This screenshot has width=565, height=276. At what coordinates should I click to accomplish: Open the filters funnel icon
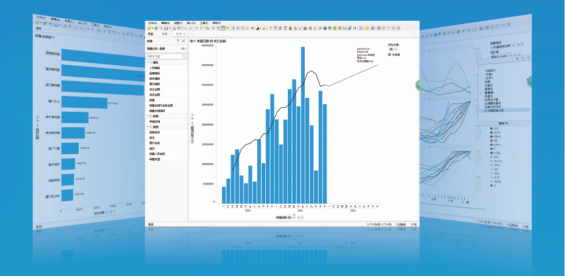(x=213, y=29)
